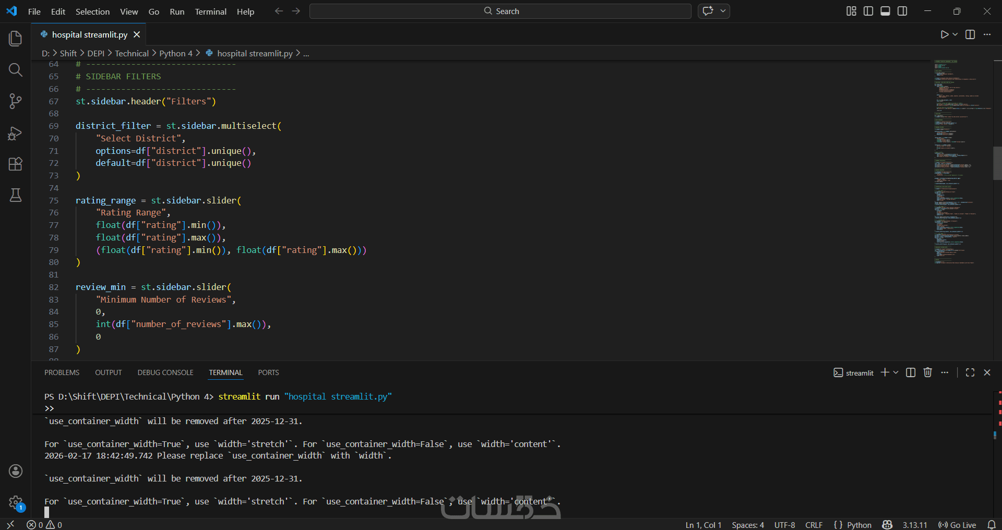Close the hospital streamlit.py tab
Viewport: 1002px width, 530px height.
click(137, 34)
